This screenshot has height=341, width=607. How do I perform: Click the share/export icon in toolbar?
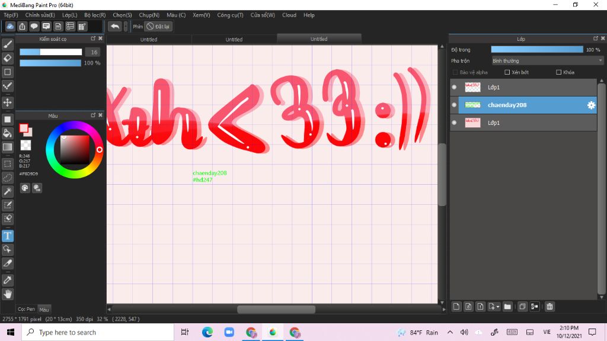[x=22, y=26]
